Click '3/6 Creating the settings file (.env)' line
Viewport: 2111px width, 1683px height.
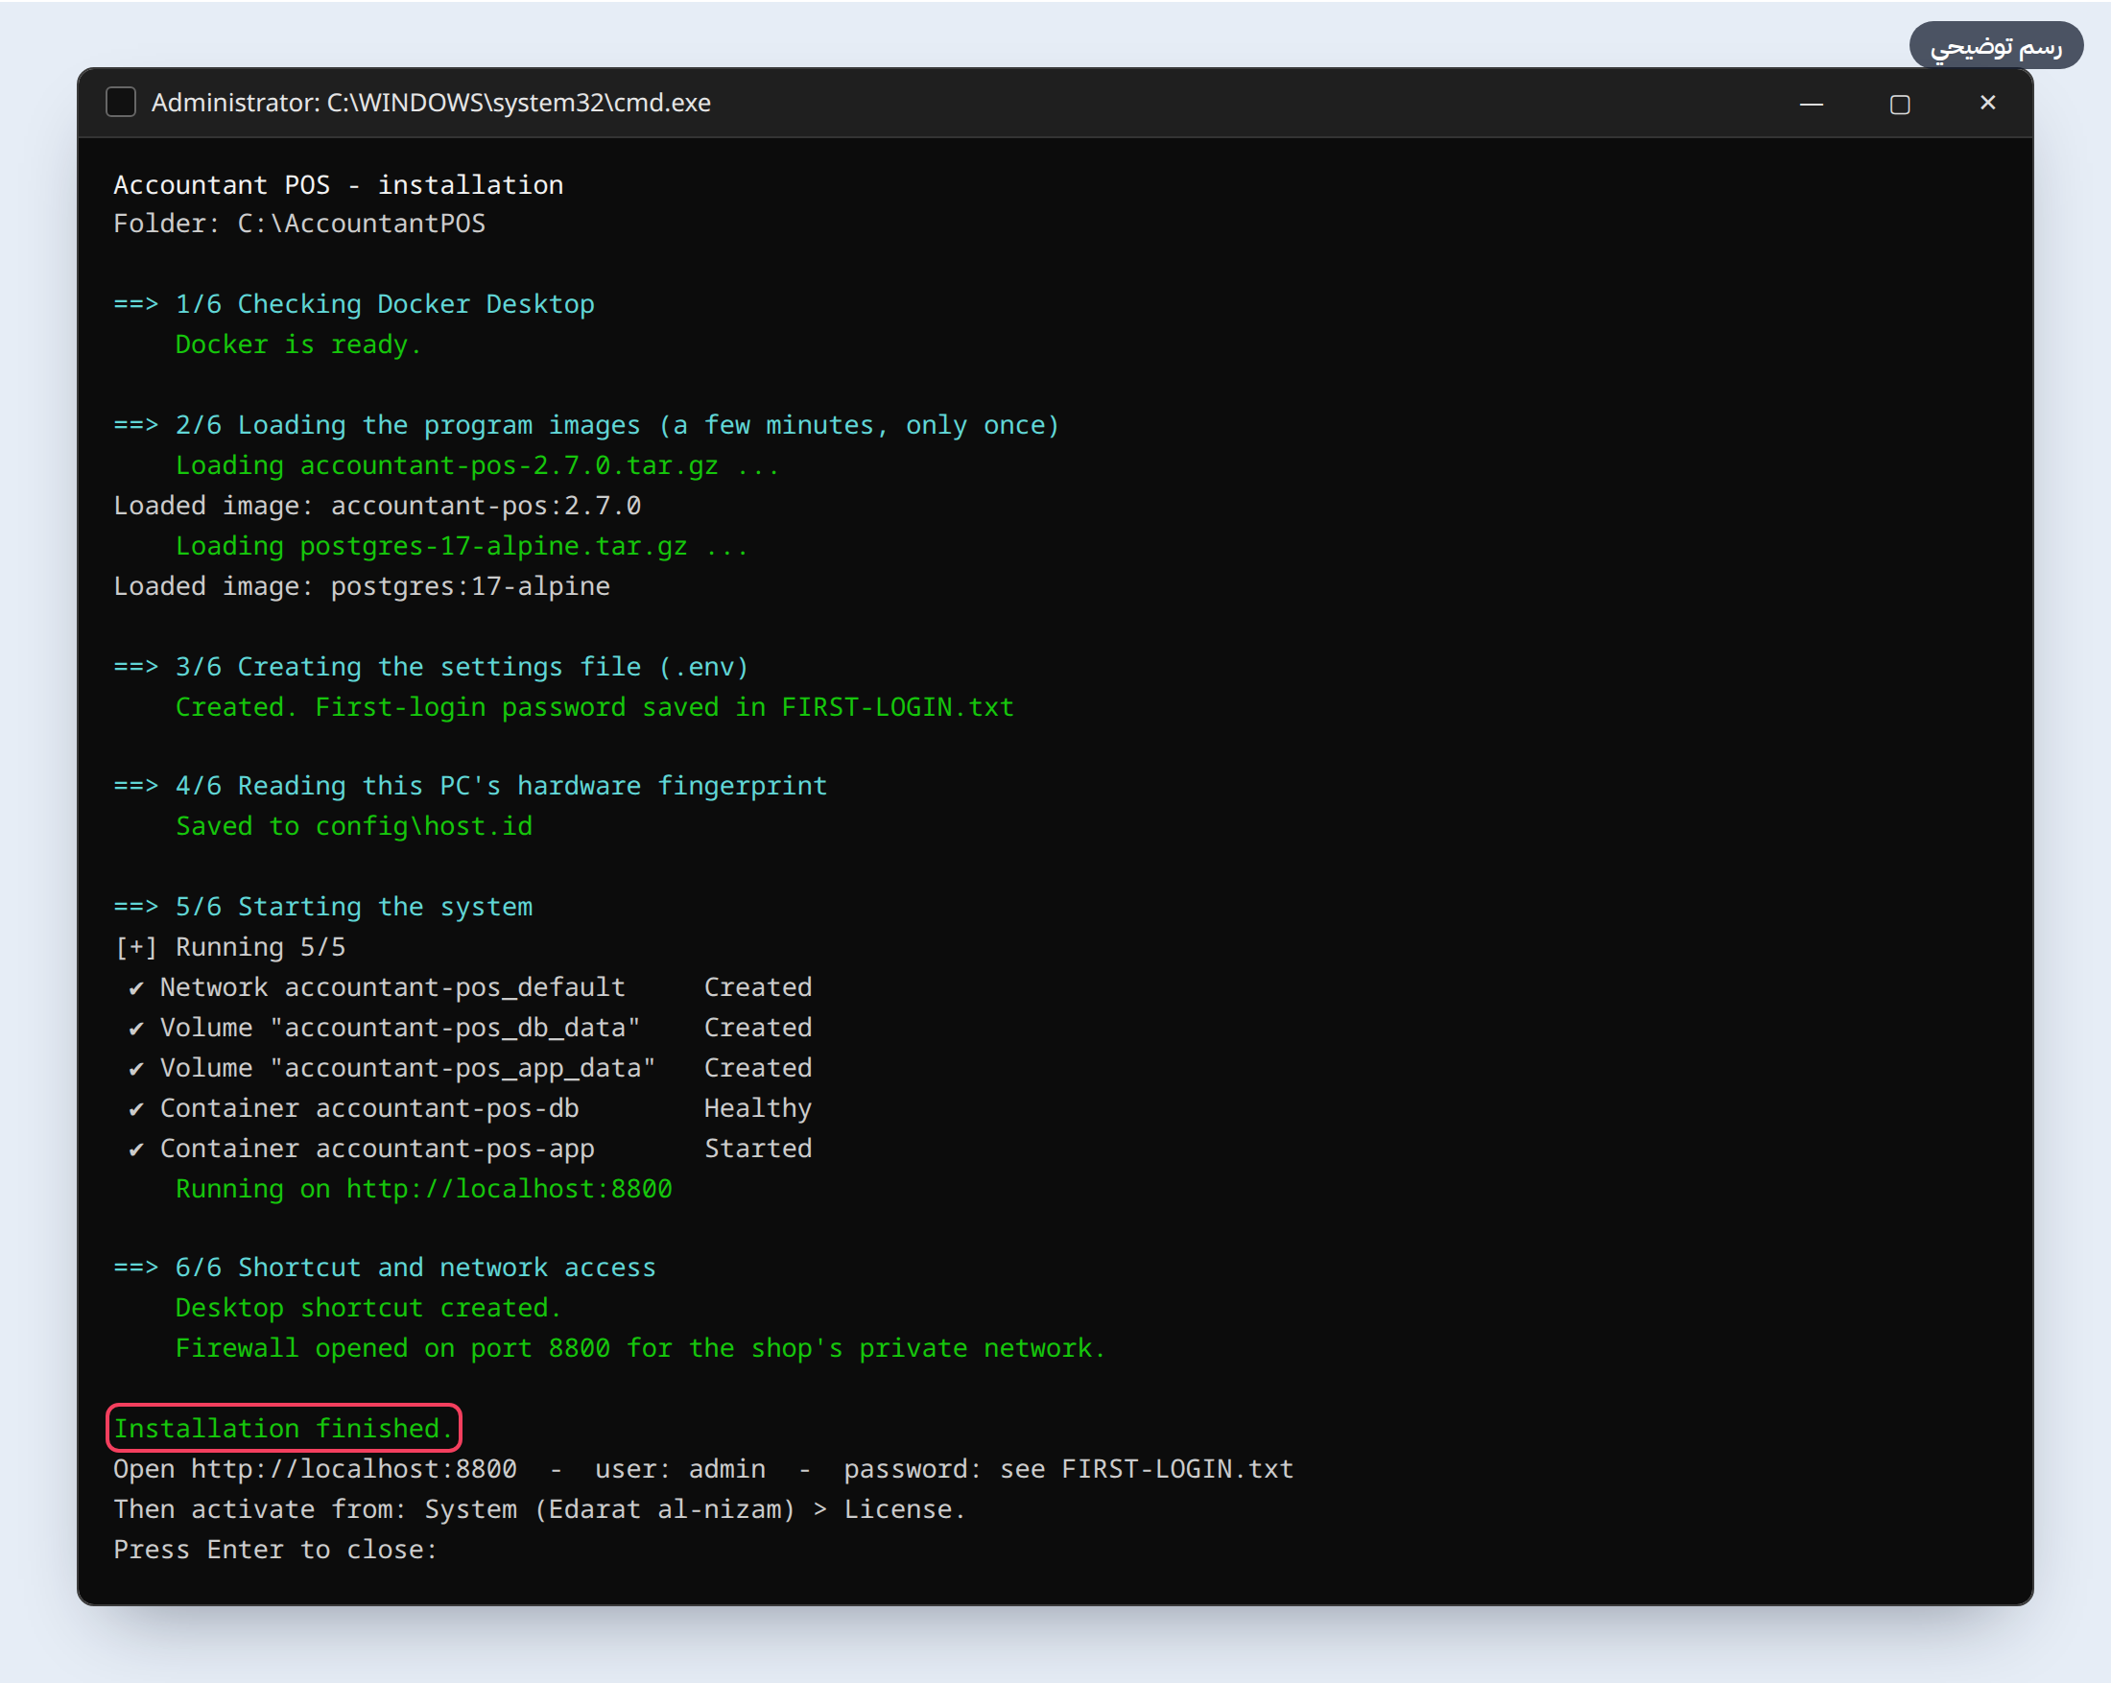coord(432,667)
